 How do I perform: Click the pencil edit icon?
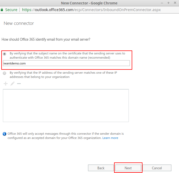pyautogui.click(x=12, y=84)
